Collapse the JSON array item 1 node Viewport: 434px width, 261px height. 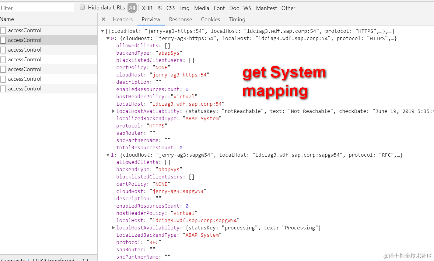(x=108, y=155)
